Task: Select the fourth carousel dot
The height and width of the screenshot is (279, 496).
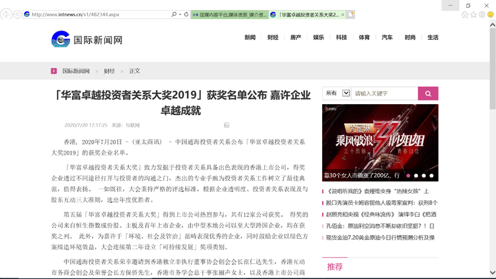Action: [x=432, y=175]
